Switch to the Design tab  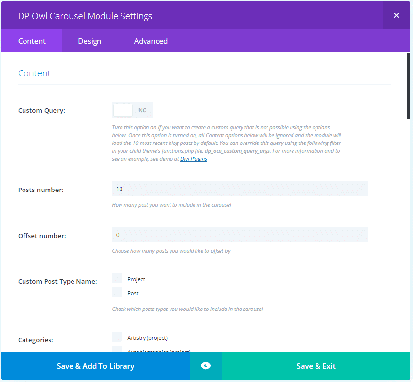90,41
